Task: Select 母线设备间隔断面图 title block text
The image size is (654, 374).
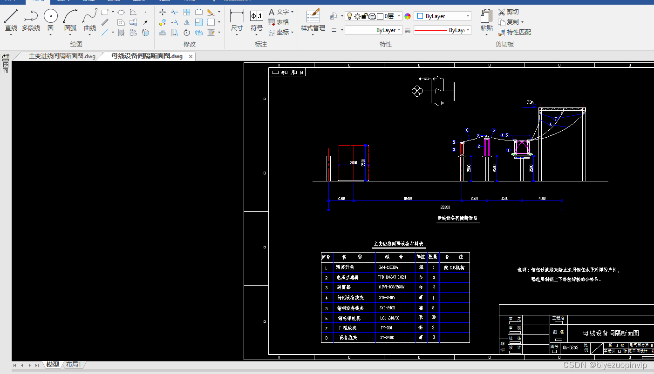Action: pyautogui.click(x=611, y=333)
